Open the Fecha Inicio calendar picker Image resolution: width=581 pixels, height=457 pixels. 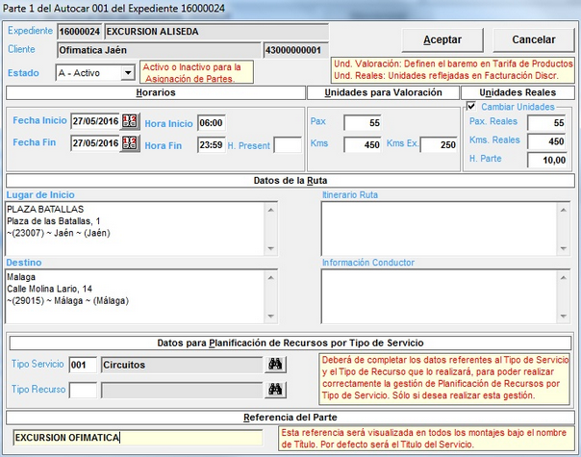click(130, 121)
